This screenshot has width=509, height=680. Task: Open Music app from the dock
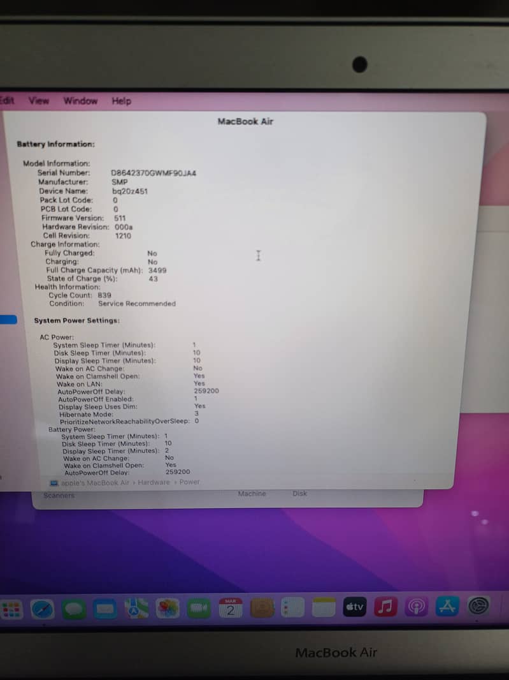tap(385, 607)
